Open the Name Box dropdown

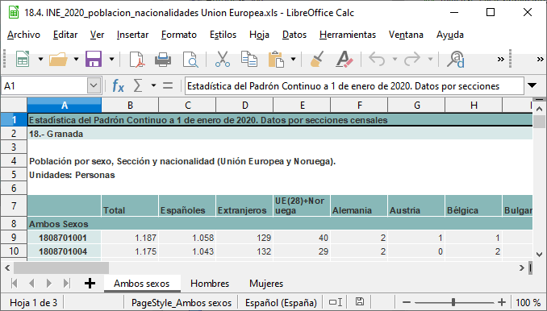pos(94,86)
